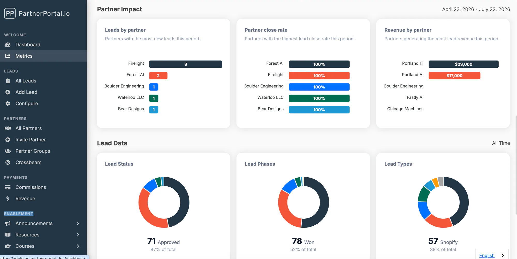Click the All Time label
The width and height of the screenshot is (517, 259).
click(x=501, y=143)
